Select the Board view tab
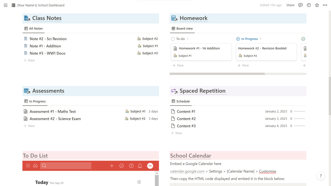Screen dimensions: 331x186 coord(182,29)
